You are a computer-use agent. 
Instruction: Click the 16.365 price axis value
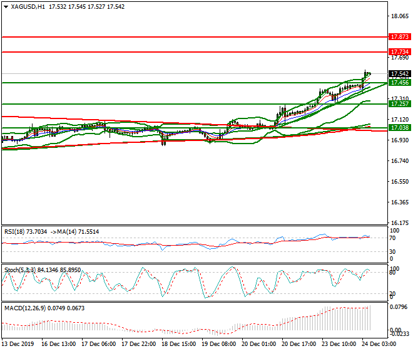[400, 202]
